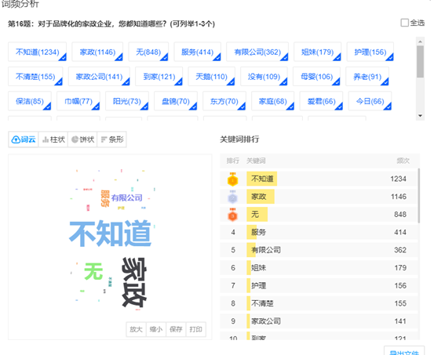Select the 条形 horizontal bar view
Viewport: 434px width, 355px height.
[x=111, y=139]
